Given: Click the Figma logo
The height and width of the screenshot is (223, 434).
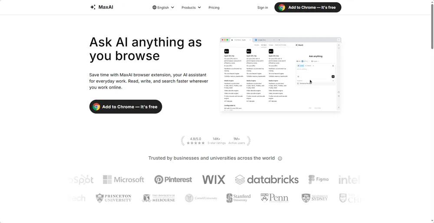Looking at the screenshot, I should click(319, 179).
